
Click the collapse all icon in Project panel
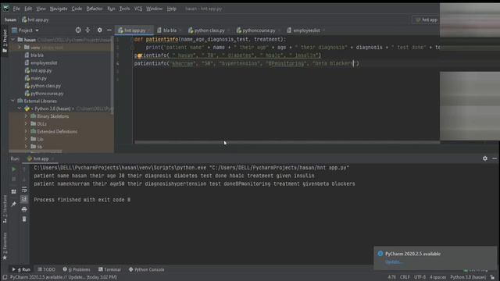[x=87, y=30]
